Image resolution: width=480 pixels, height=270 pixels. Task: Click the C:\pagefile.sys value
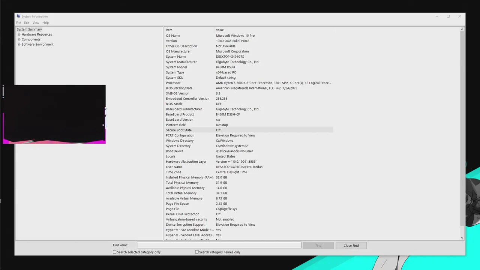point(226,209)
